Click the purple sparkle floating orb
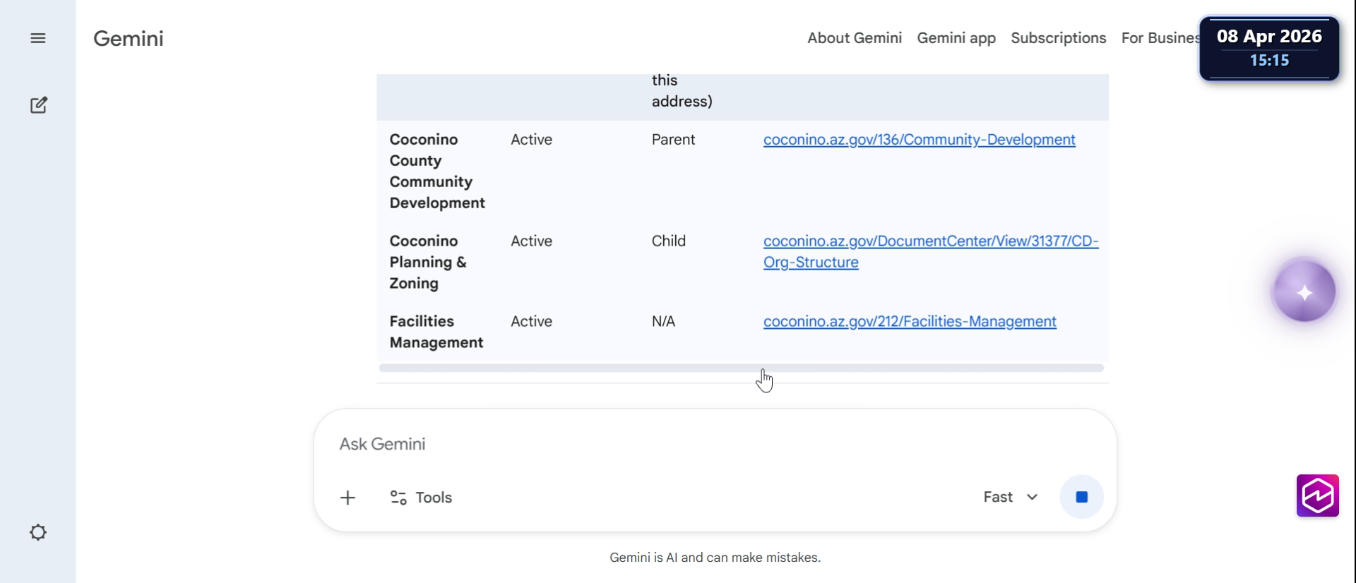The image size is (1356, 583). click(1304, 291)
